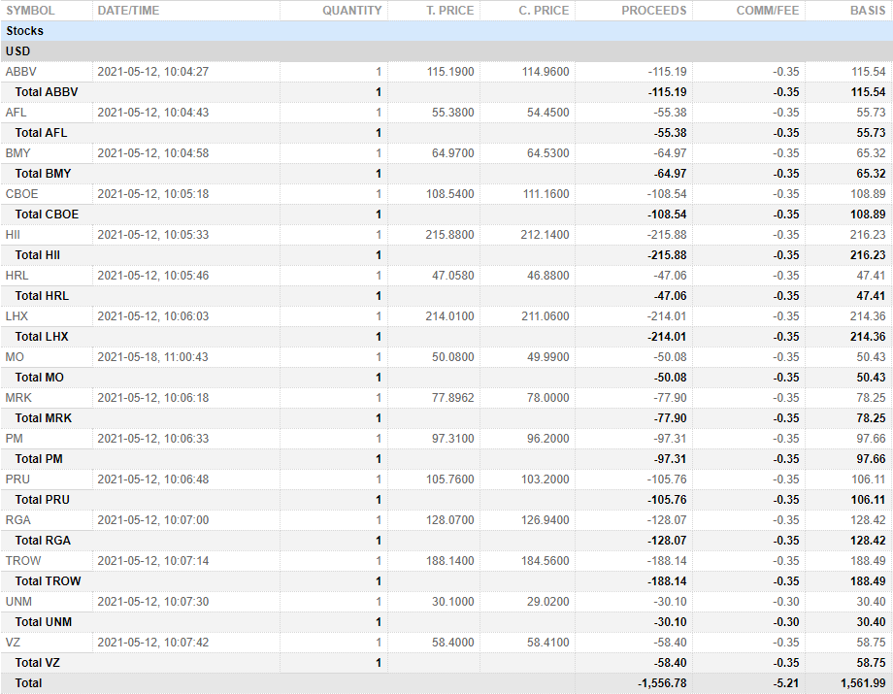Click the COMM/FEE column header
Screen dimensions: 893x694
point(767,11)
